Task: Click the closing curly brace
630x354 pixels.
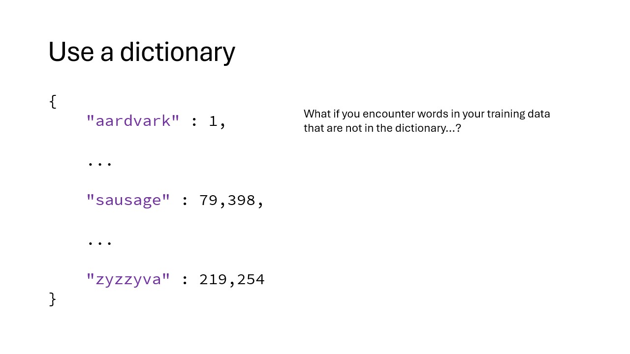Action: click(x=53, y=299)
